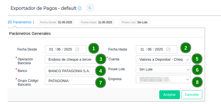Click the circular refresh icon button

90,8
